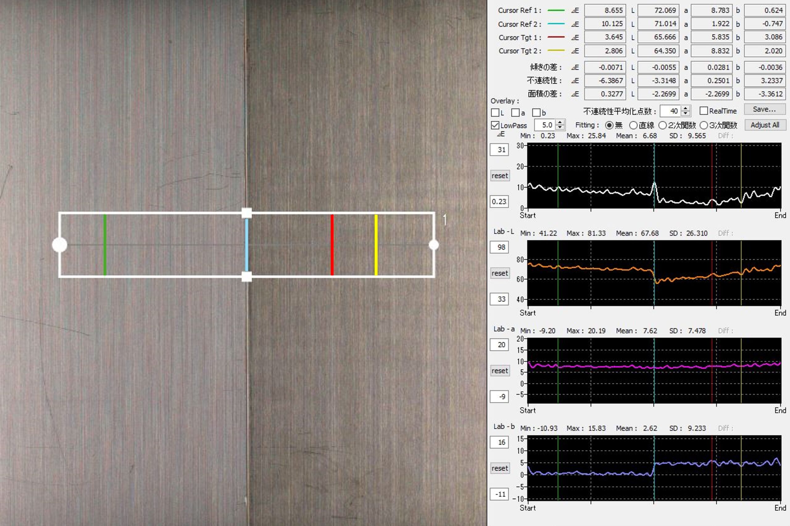The width and height of the screenshot is (790, 526).
Task: Click the cyan cursor line in the Lab-a graph
Action: click(x=654, y=371)
